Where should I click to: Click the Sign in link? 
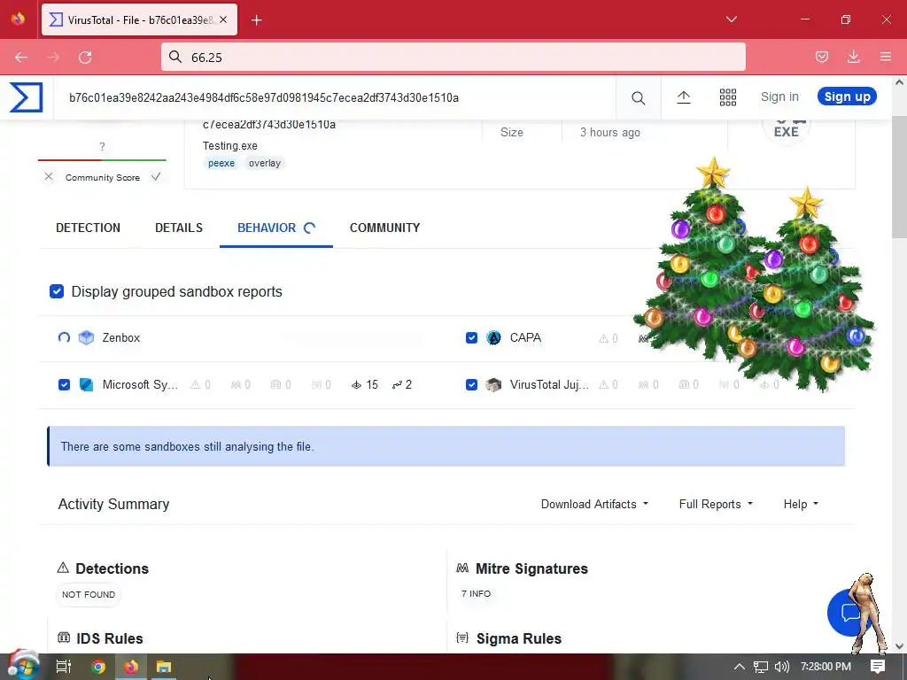tap(779, 97)
